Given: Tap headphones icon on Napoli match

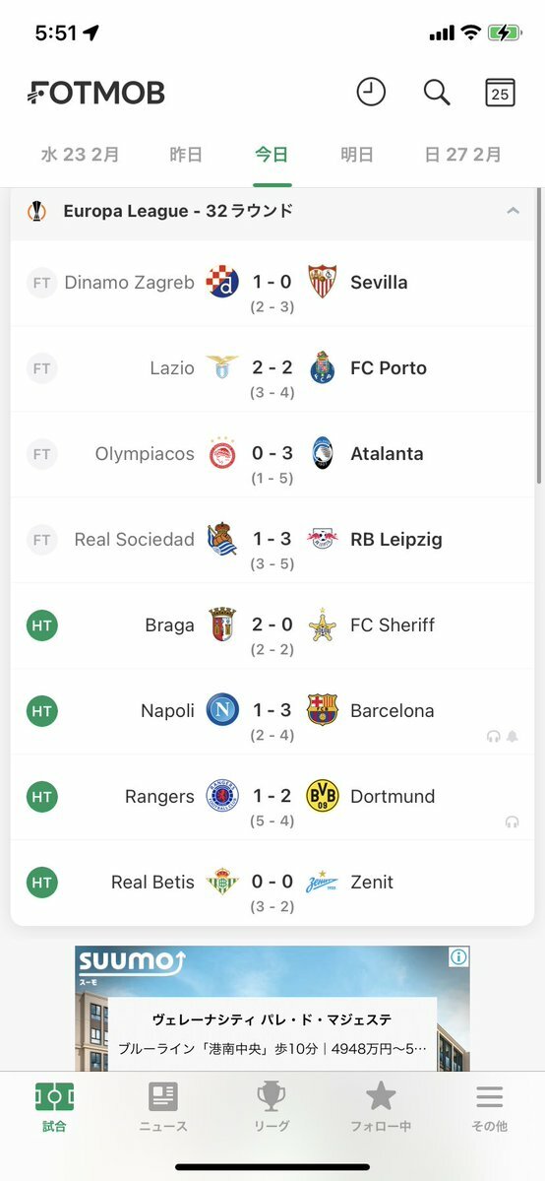Looking at the screenshot, I should [494, 737].
